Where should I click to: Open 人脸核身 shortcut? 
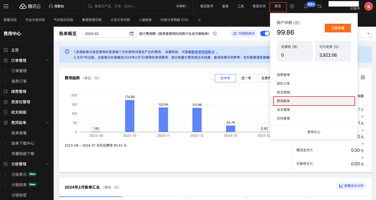pos(145,20)
